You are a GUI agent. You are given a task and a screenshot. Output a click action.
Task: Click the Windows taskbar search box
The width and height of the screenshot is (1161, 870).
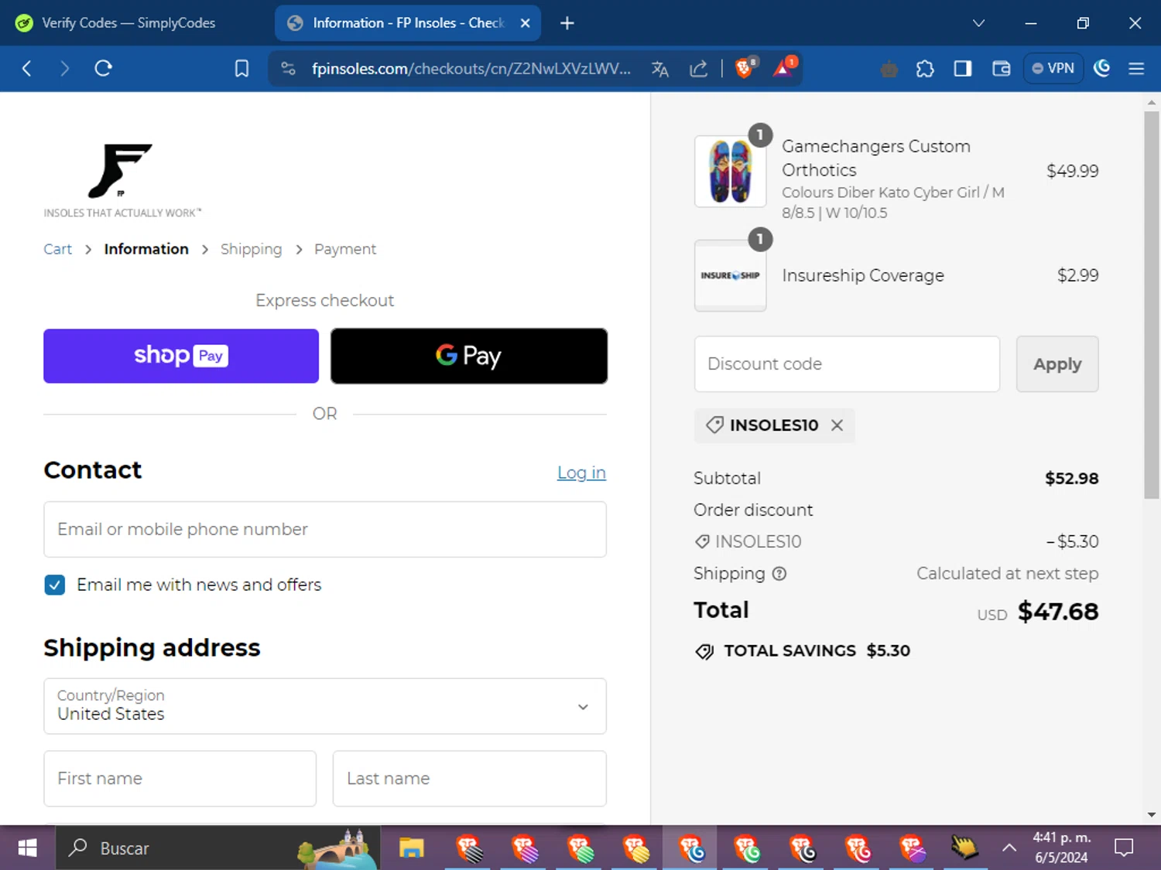point(218,848)
